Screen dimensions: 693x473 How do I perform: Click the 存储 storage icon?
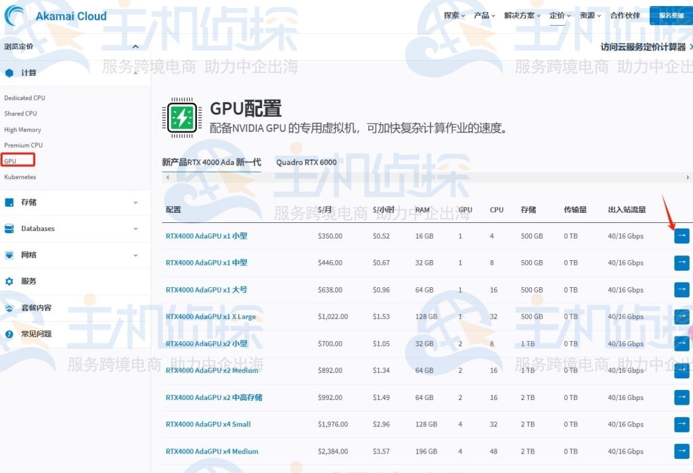point(9,202)
